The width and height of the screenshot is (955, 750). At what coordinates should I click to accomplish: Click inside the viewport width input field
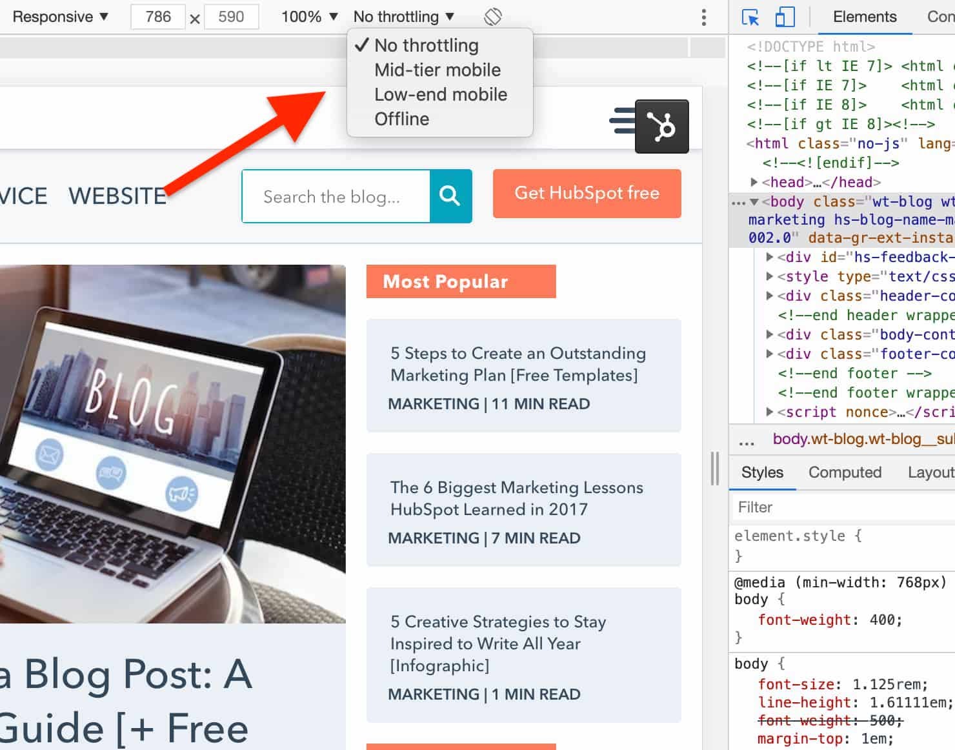[x=157, y=17]
